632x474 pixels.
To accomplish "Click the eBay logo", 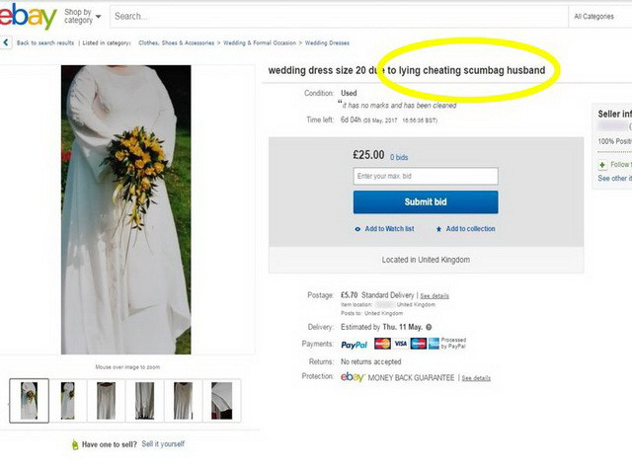I will 29,17.
